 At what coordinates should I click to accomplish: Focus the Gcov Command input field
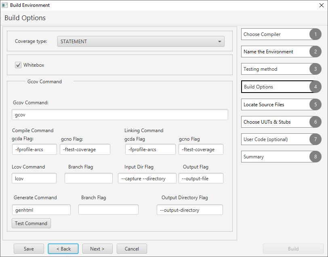[120, 115]
